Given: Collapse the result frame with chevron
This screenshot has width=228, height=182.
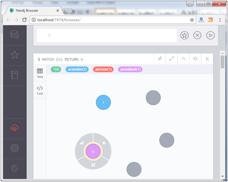Looking at the screenshot, I should [183, 59].
